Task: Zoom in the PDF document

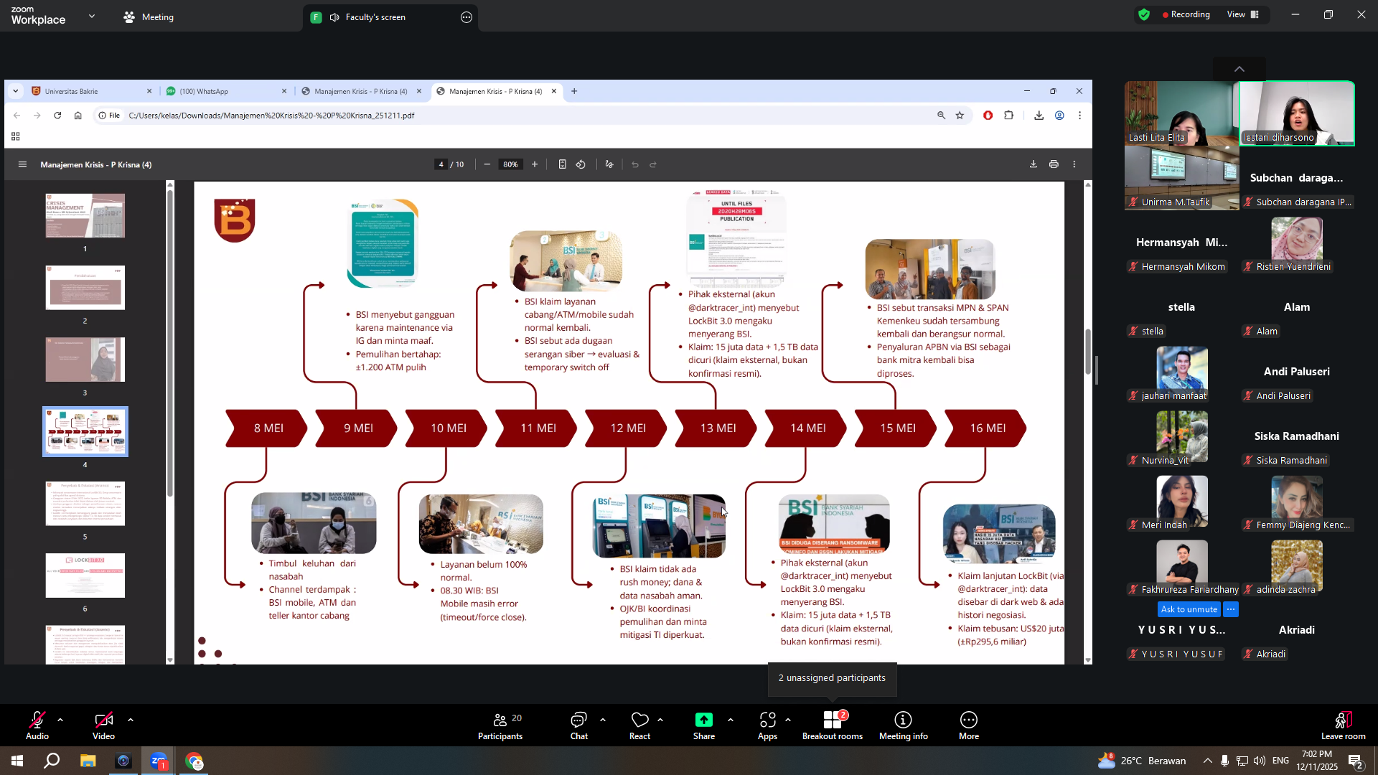Action: 535,164
